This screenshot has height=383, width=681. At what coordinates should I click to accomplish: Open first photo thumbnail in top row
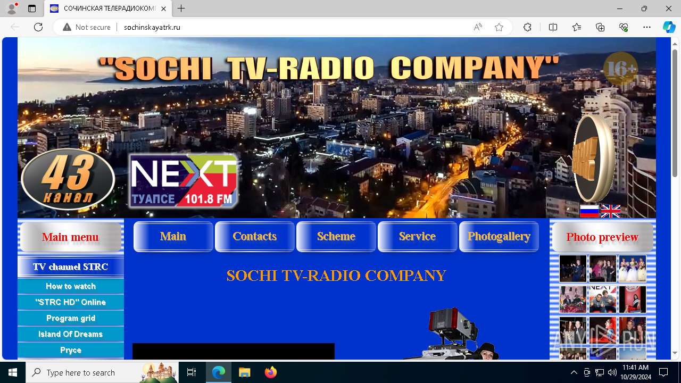click(573, 268)
